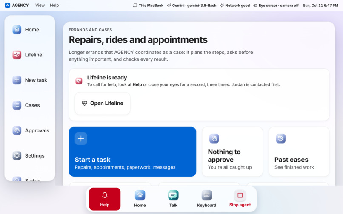Click the Approvals hand icon in sidebar
Image resolution: width=343 pixels, height=214 pixels.
click(17, 131)
